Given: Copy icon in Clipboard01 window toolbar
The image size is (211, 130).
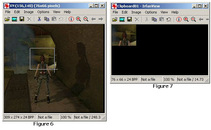Looking at the screenshot, I should [154, 19].
